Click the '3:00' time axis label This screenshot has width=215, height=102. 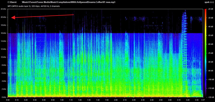tap(170, 100)
